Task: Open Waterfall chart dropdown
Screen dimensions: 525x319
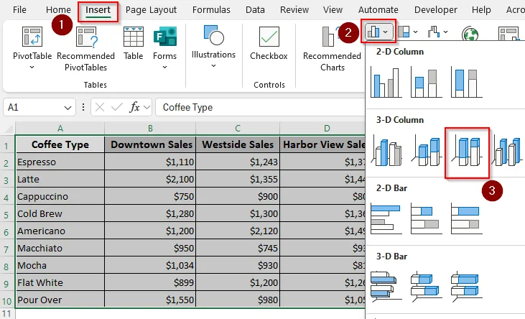Action: [438, 32]
